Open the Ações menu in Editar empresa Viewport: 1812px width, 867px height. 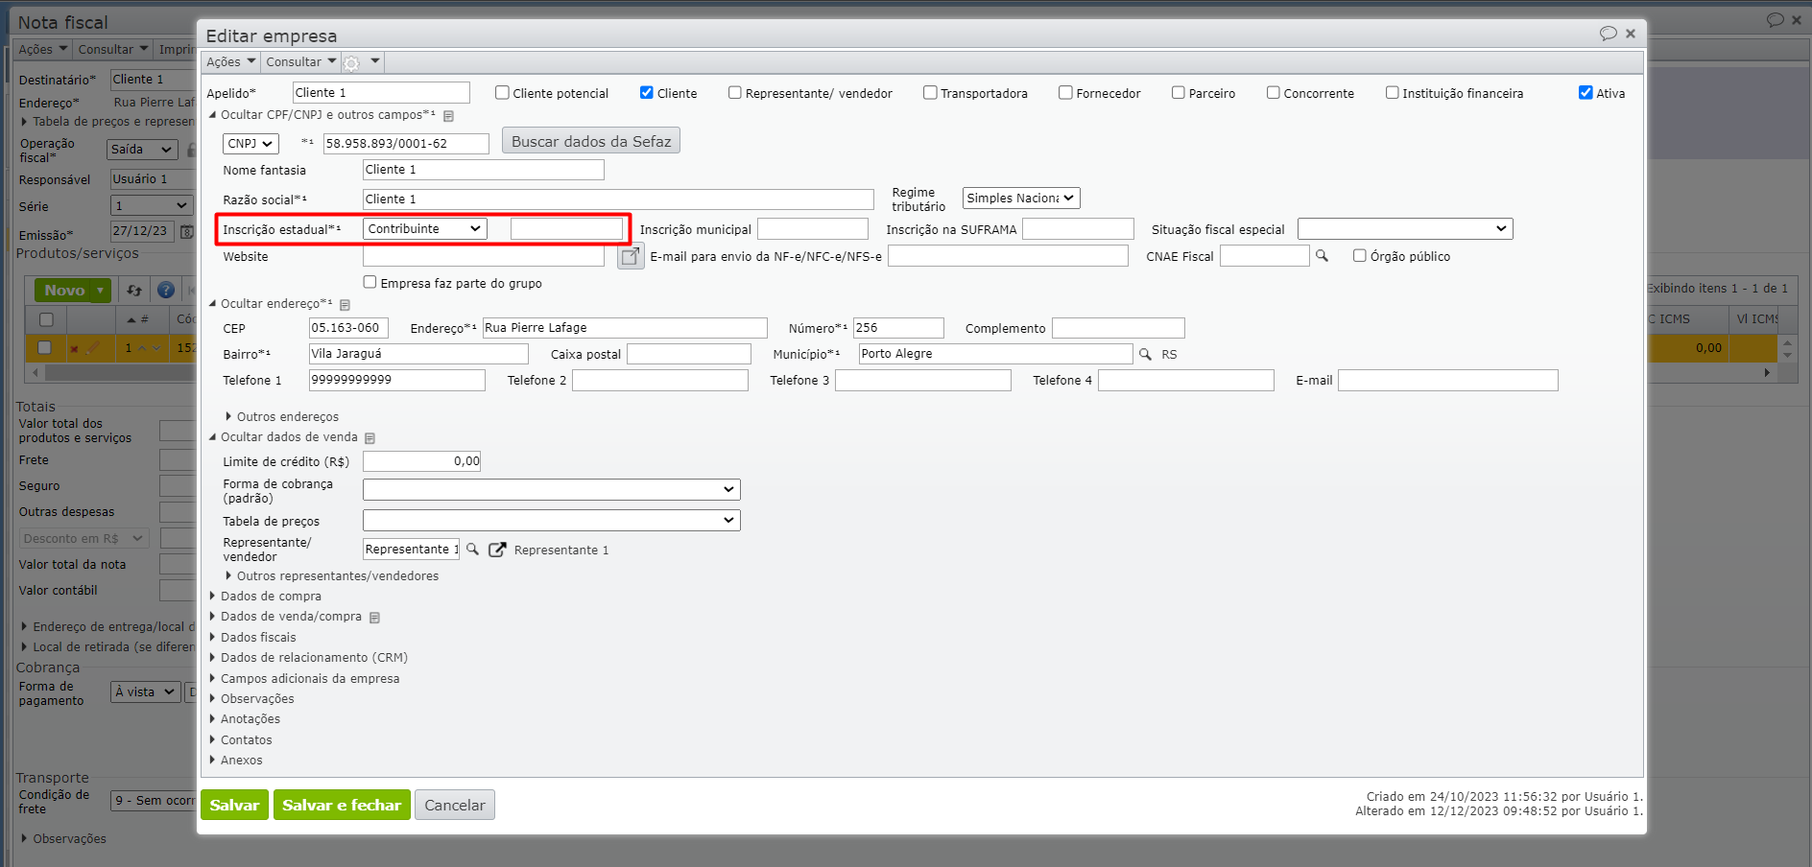click(230, 62)
